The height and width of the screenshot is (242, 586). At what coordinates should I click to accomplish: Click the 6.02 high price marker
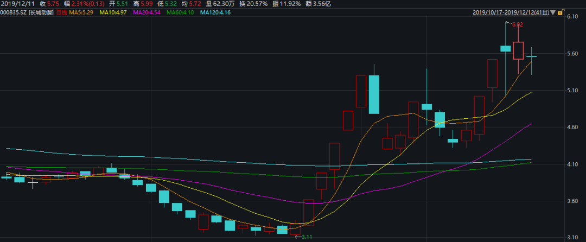(517, 24)
